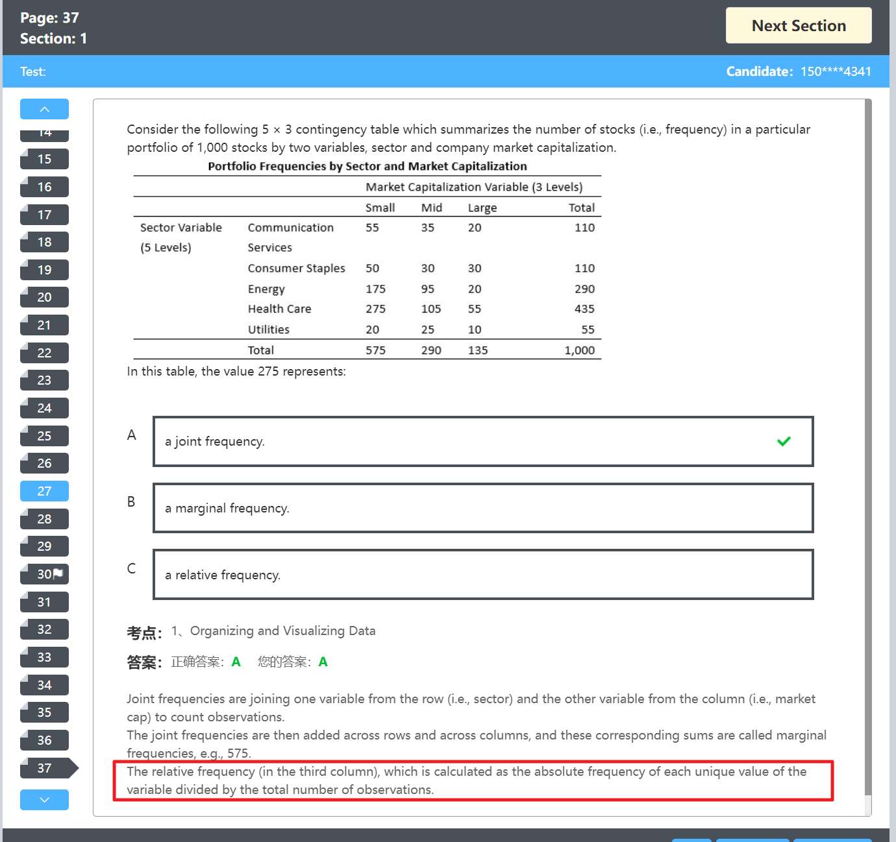The height and width of the screenshot is (842, 896).
Task: Click the 'Page: 37' header text
Action: 49,18
